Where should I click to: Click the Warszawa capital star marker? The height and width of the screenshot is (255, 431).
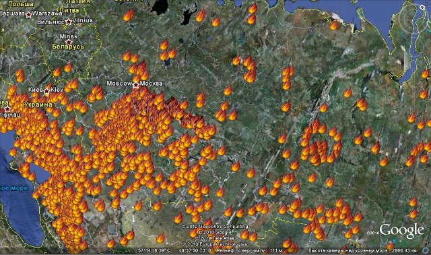(x=28, y=15)
